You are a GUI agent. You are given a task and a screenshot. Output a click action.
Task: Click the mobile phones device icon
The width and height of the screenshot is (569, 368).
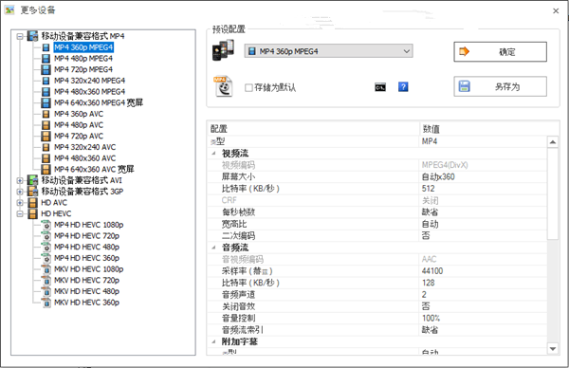tap(223, 50)
